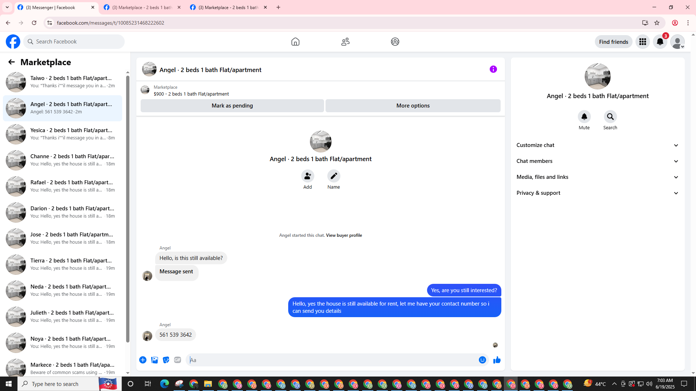Open Chrome browser menu
Screen dimensions: 696x391
[688, 23]
